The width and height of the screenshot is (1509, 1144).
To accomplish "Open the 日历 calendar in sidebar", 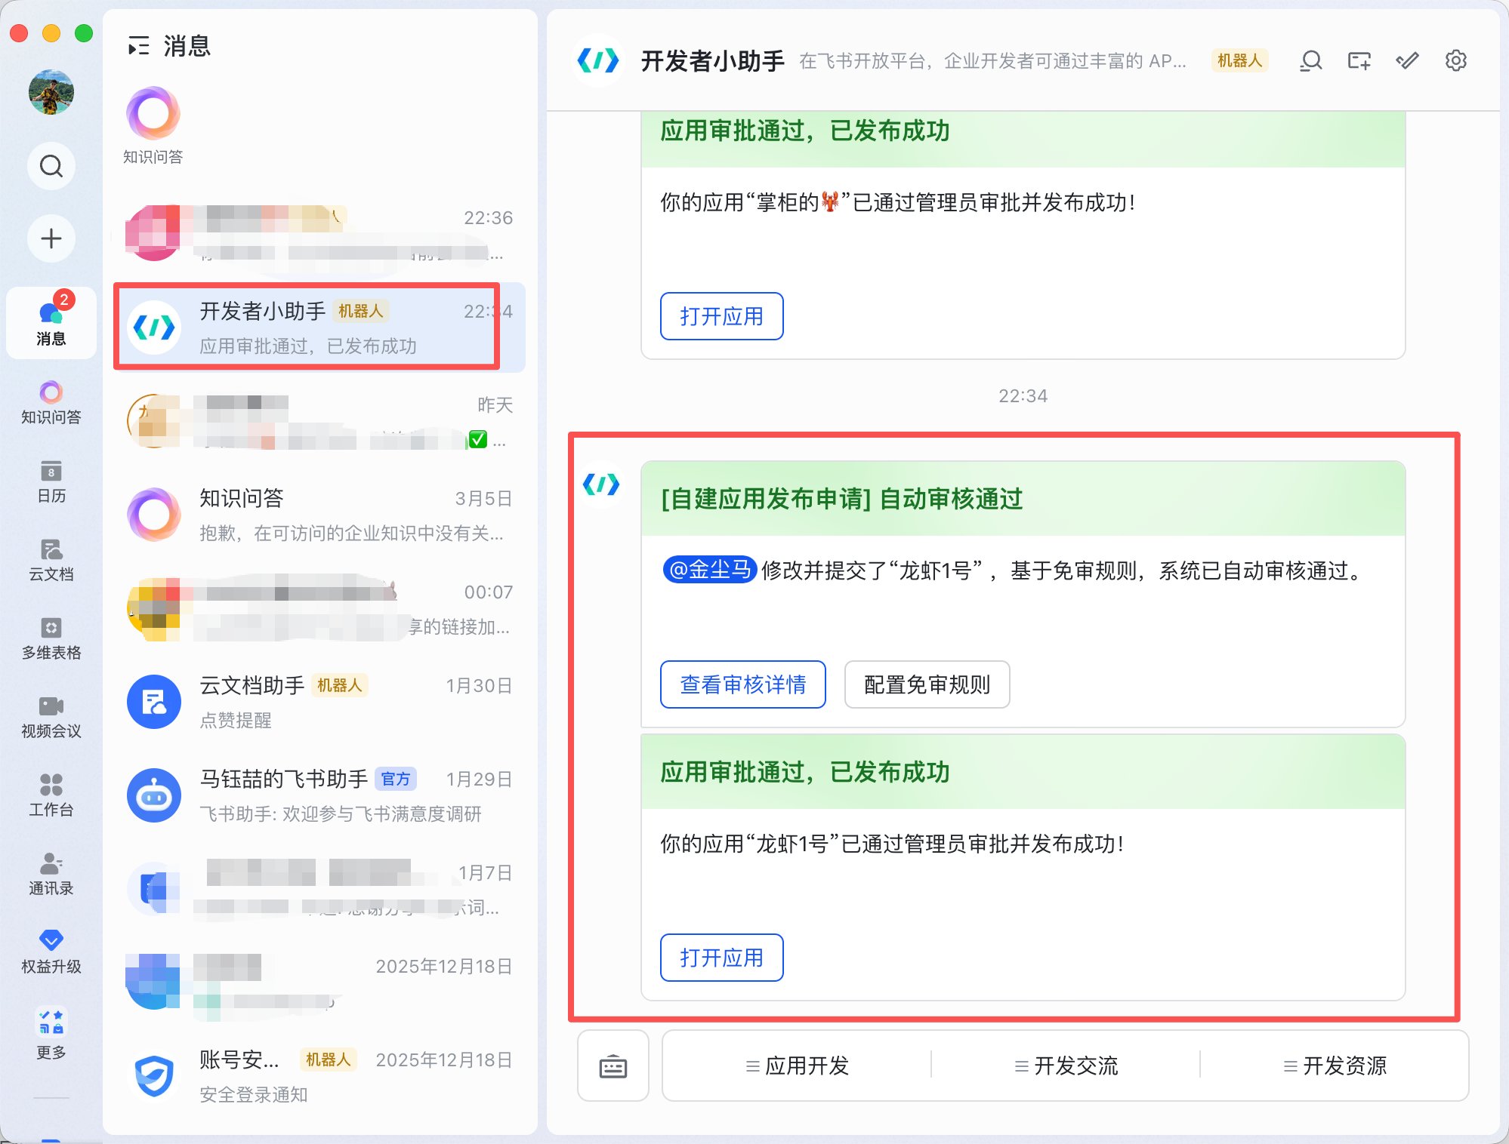I will (51, 481).
